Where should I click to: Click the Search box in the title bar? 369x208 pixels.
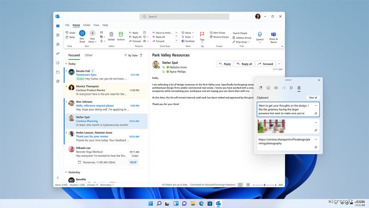pyautogui.click(x=184, y=17)
